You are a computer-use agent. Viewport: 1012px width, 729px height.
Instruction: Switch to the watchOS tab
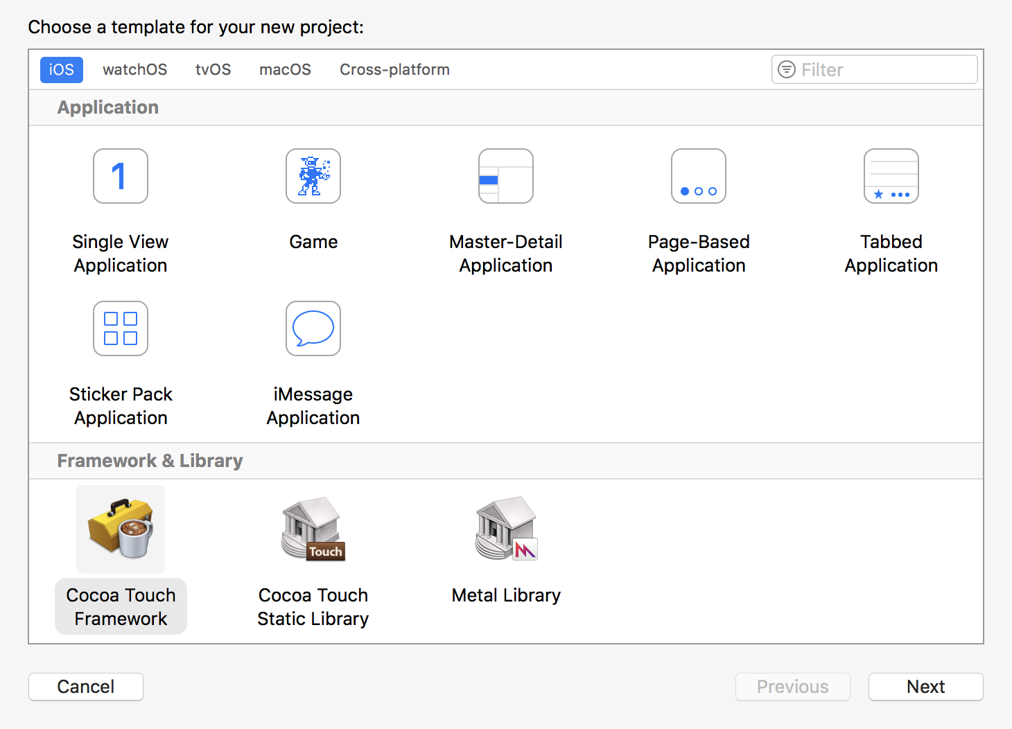[134, 69]
